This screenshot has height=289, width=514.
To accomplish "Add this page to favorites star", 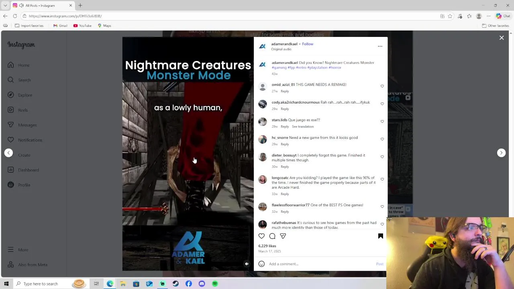I will 450,16.
